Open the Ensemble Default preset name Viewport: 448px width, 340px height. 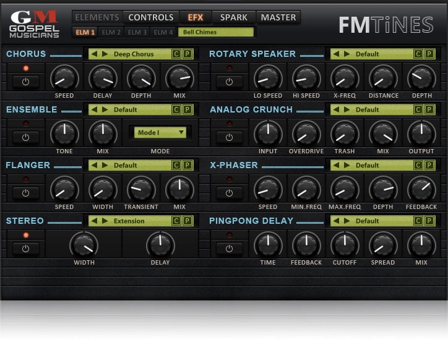coord(126,109)
